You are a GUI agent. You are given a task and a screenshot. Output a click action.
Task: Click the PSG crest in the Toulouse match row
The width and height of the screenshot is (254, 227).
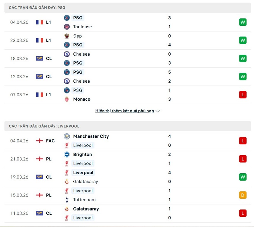(x=67, y=18)
